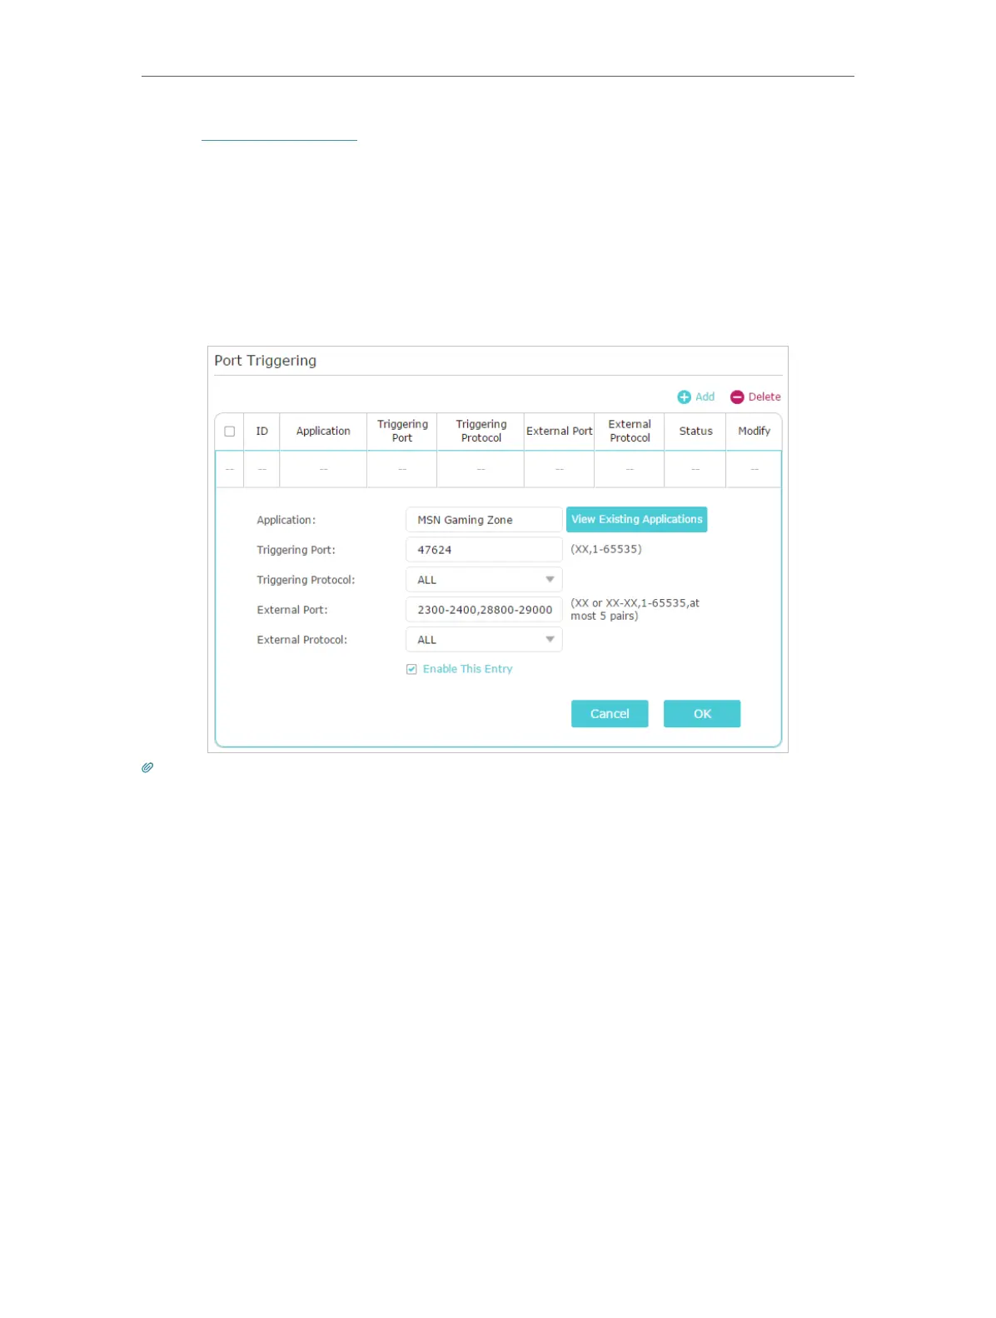Screen dimensions: 996x1318
Task: Click the ID column header
Action: pyautogui.click(x=262, y=432)
